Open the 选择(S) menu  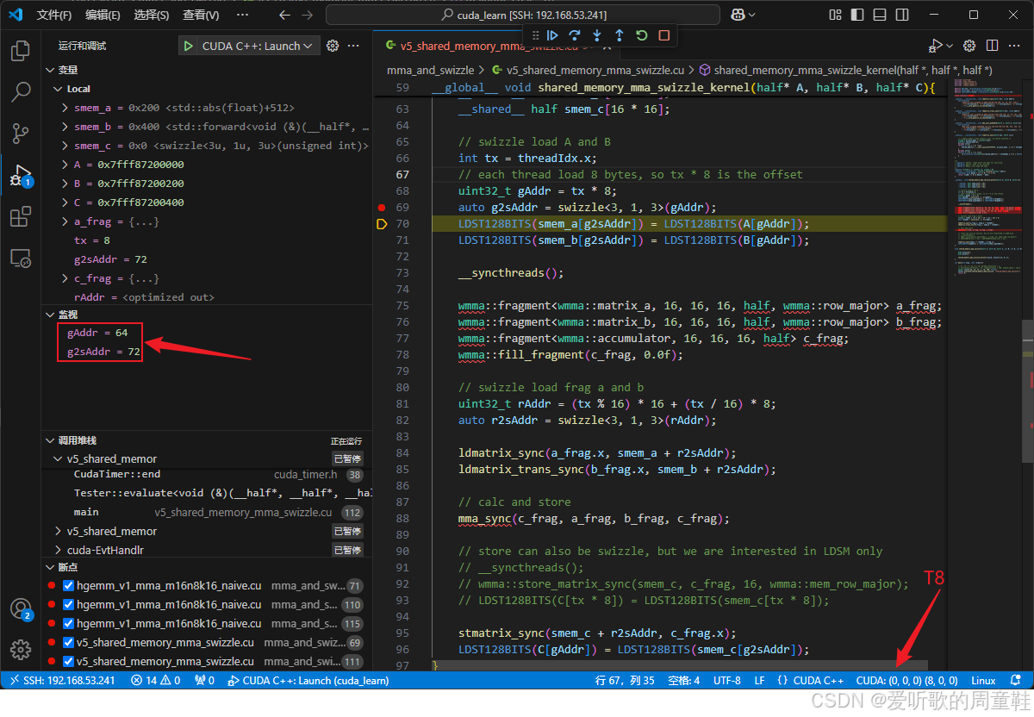(x=152, y=15)
